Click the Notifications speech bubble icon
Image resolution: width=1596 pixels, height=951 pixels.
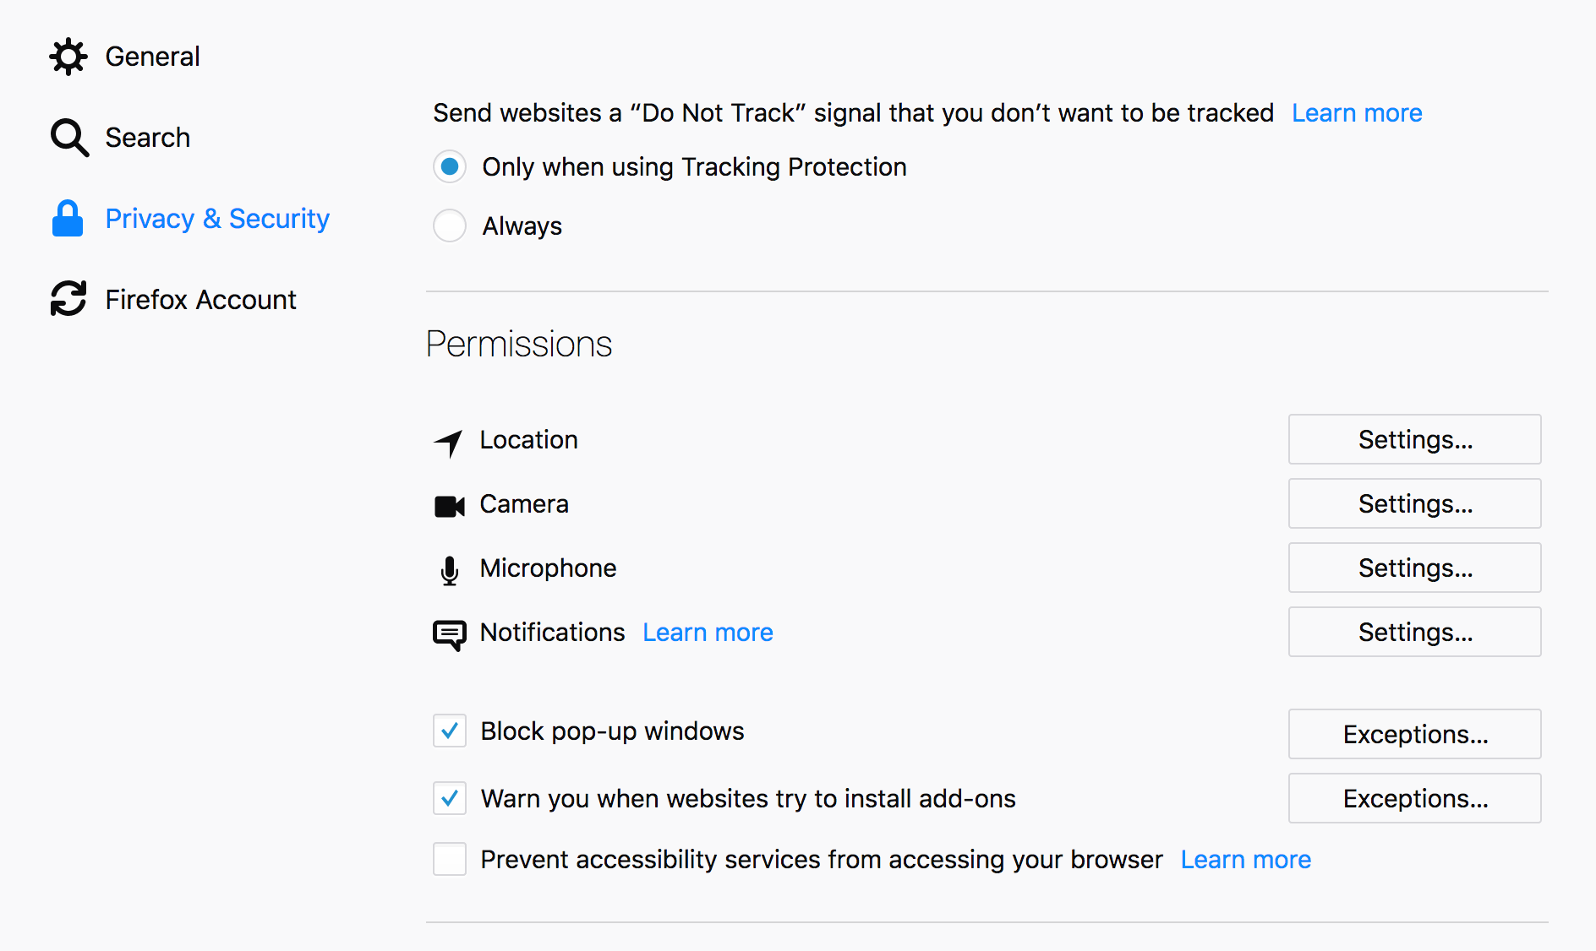pos(450,634)
